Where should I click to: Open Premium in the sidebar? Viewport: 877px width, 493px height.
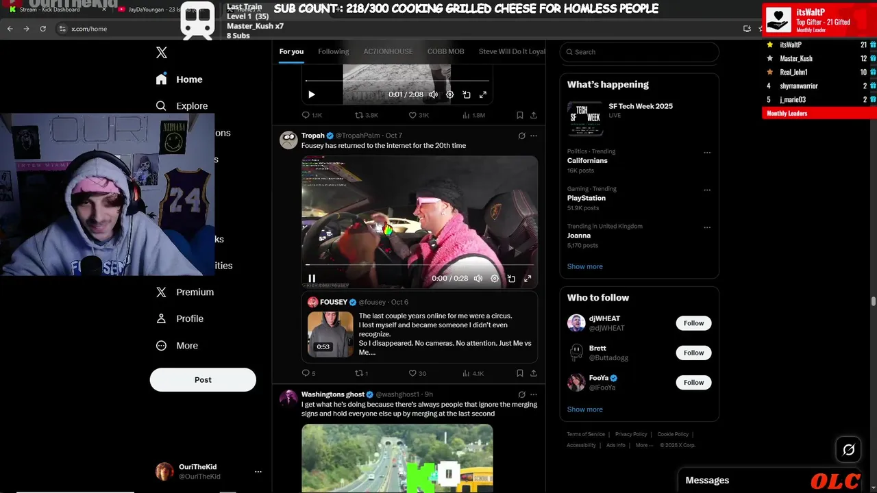185,292
